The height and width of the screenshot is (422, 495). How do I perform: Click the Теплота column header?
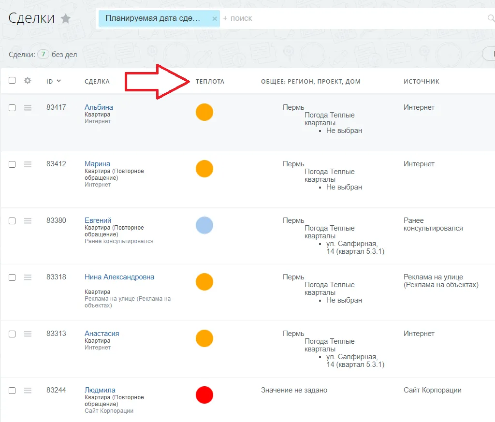click(210, 82)
